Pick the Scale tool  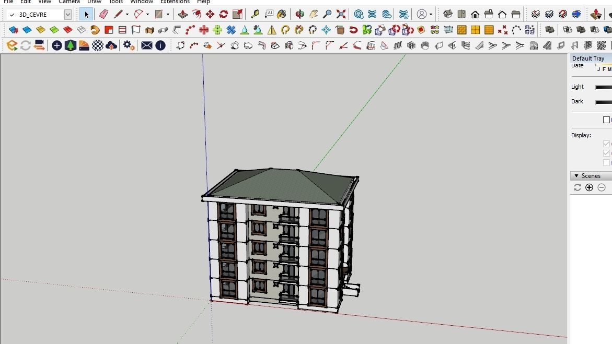(x=237, y=15)
